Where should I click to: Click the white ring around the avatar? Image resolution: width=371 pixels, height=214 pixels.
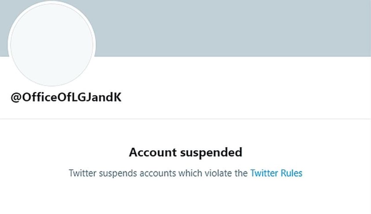point(9,45)
